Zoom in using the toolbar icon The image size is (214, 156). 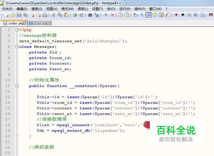pyautogui.click(x=105, y=15)
